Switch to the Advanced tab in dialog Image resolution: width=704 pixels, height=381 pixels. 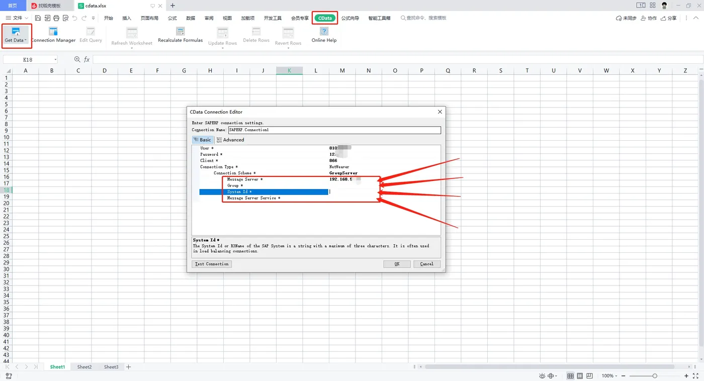(230, 140)
